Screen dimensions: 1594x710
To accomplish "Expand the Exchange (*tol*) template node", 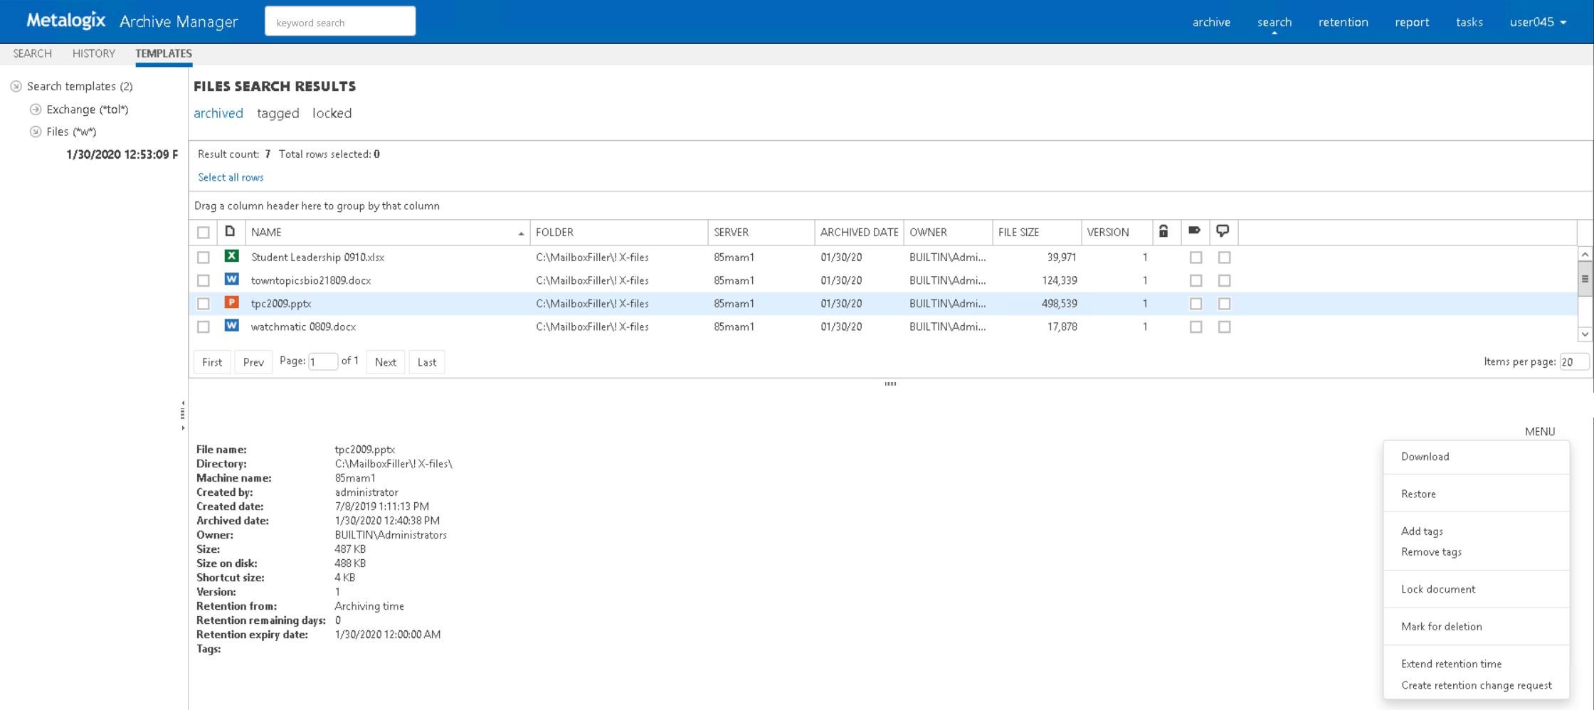I will click(36, 110).
